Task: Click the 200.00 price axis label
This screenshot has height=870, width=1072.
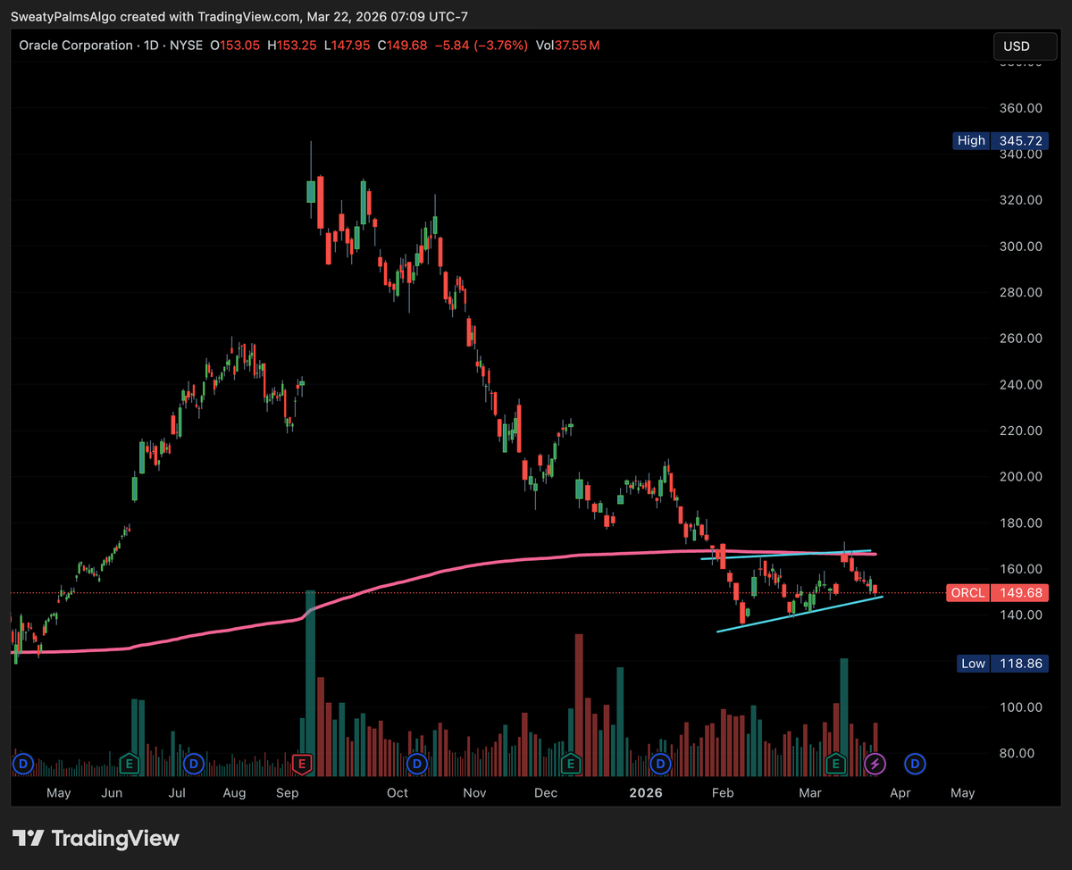Action: (1022, 477)
